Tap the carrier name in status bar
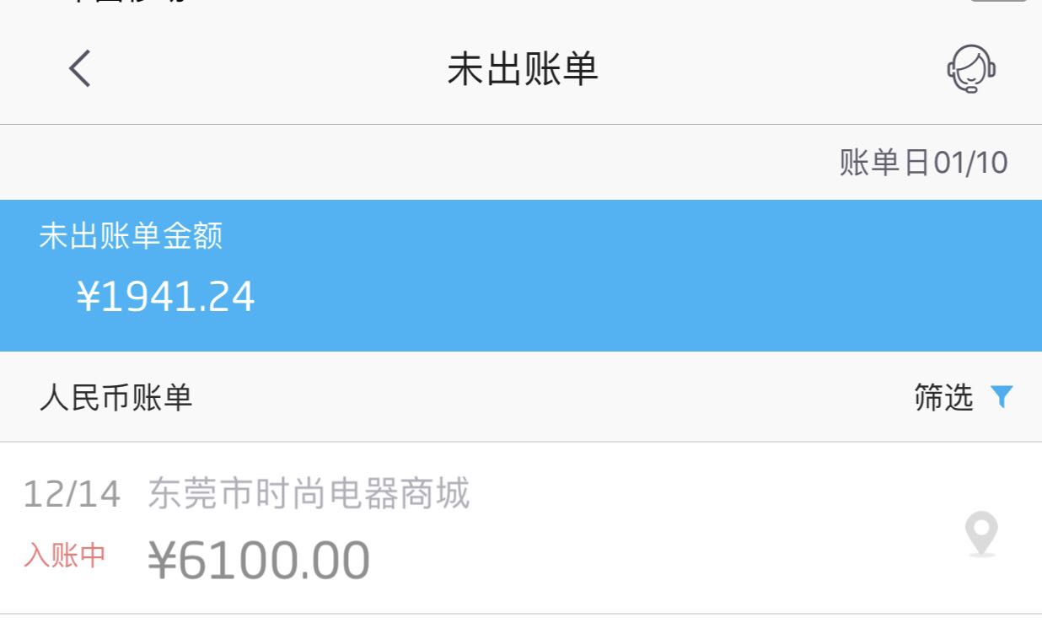Screen dimensions: 1042x623 (126, 3)
